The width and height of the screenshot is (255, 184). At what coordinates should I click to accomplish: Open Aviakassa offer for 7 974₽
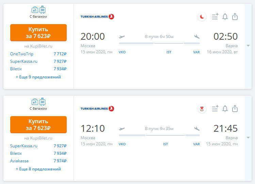click(x=38, y=161)
